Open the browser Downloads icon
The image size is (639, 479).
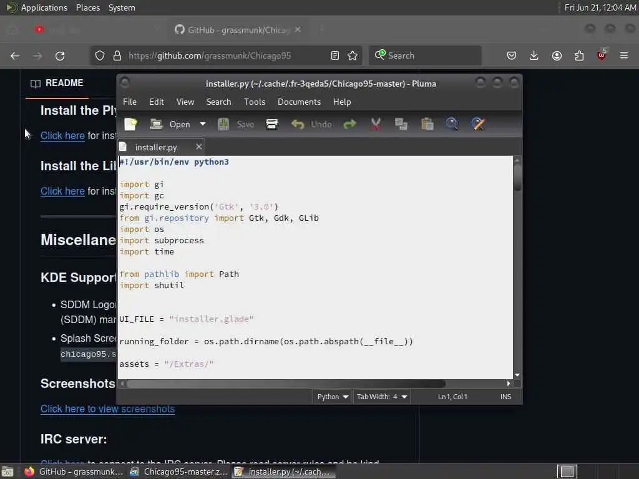(x=534, y=56)
